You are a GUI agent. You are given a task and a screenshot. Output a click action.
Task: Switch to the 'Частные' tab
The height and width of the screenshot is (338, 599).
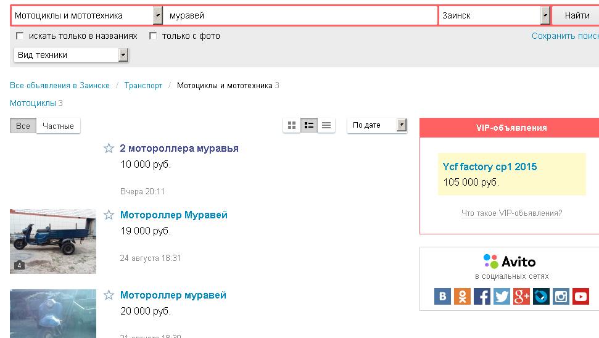point(58,126)
